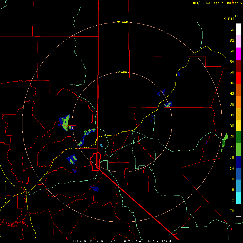Click the small cyan echo near radar center
Screen dimensions: 243x243
tap(101, 145)
